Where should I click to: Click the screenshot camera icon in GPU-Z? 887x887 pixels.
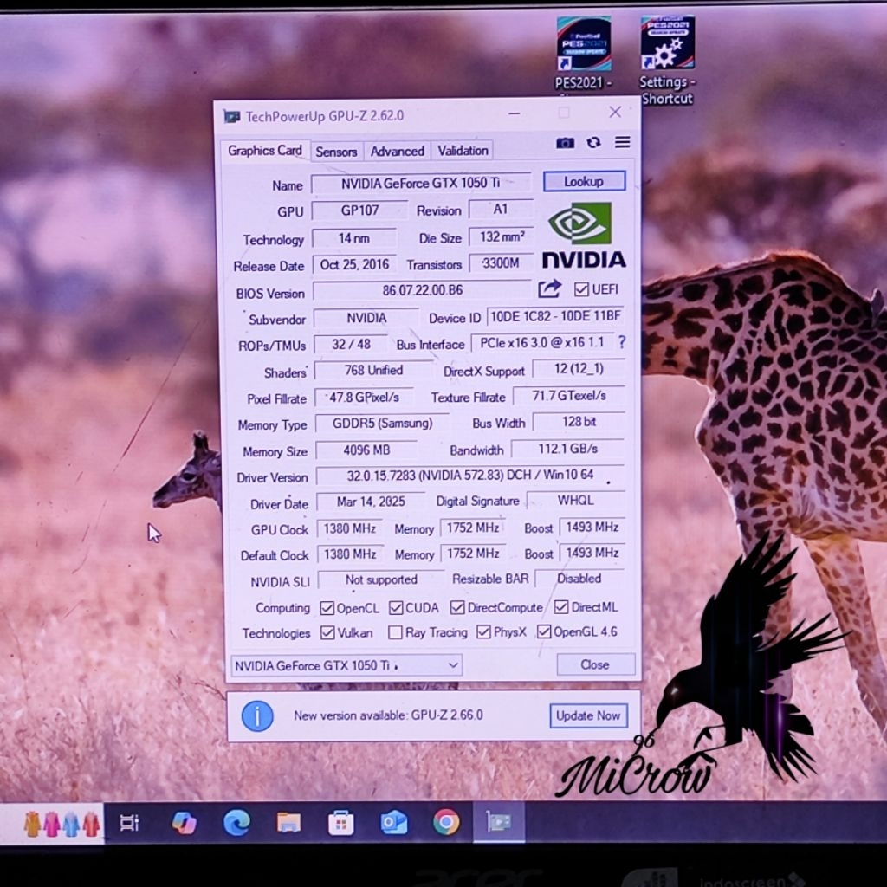click(x=565, y=143)
